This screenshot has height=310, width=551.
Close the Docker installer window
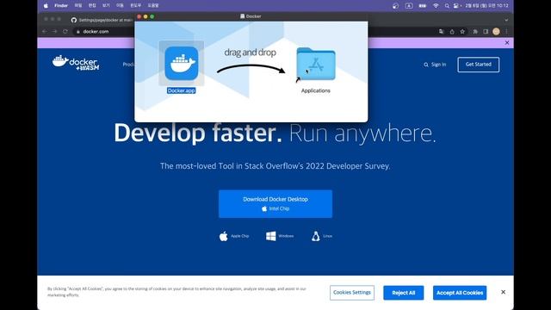point(139,16)
